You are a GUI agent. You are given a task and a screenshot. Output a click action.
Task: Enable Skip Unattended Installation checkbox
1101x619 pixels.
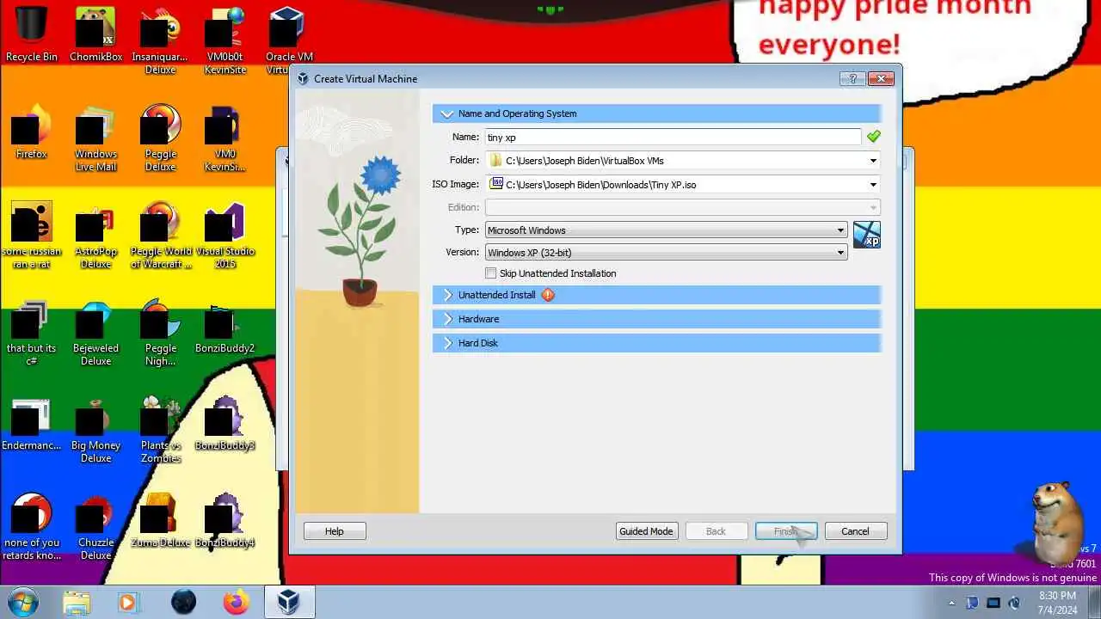click(490, 273)
